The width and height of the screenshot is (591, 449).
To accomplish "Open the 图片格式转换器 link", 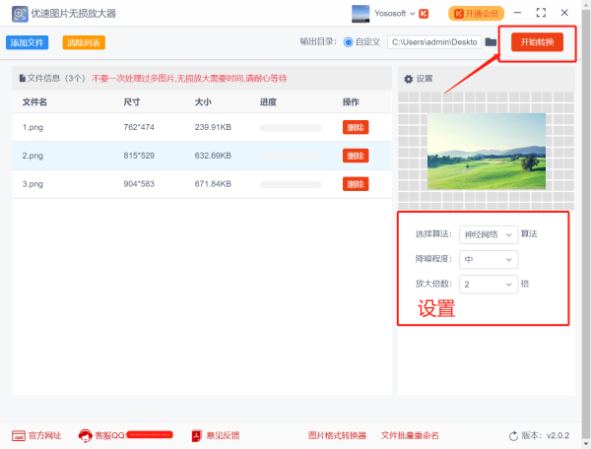I will click(337, 435).
